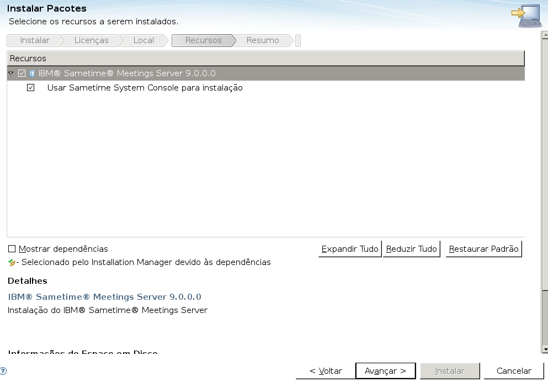548x387 pixels.
Task: Click the scrollbar up arrow
Action: click(545, 35)
